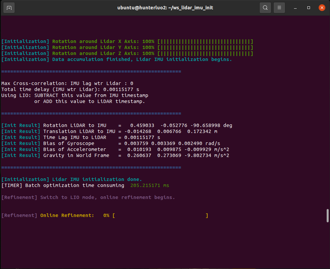
Task: Click the Lidar X Axis progress bar
Action: [x=205, y=41]
